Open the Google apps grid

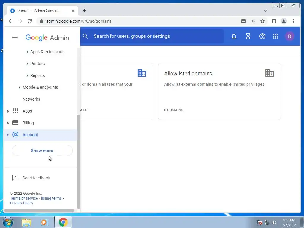[275, 36]
